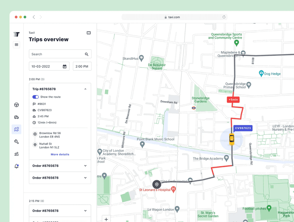294x222 pixels.
Task: Click the magnifier icon in the search field
Action: pyautogui.click(x=87, y=54)
